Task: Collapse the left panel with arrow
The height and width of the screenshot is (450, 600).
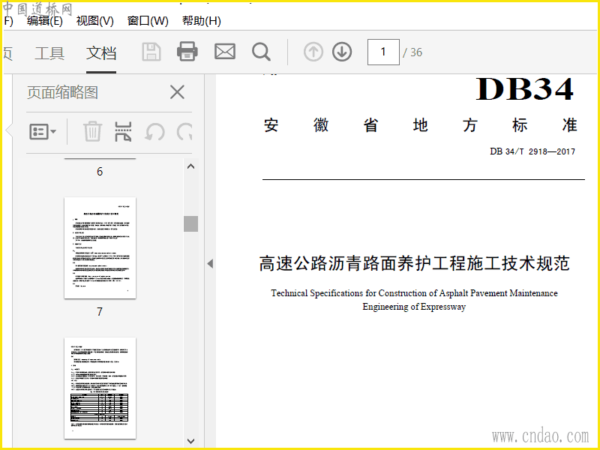Action: (x=210, y=263)
